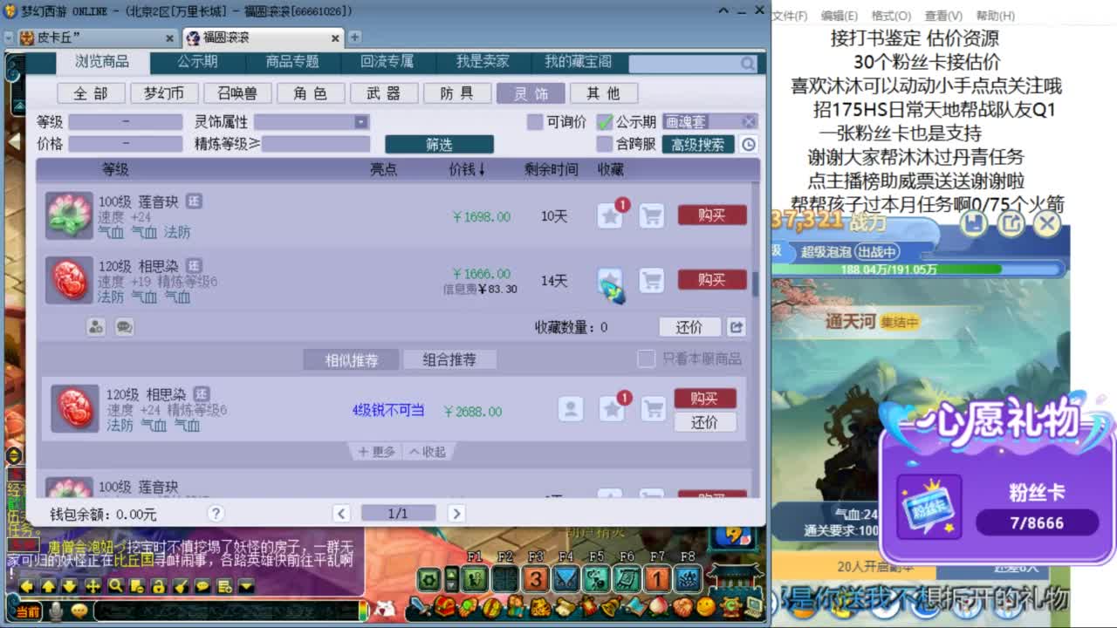Image resolution: width=1117 pixels, height=628 pixels.
Task: Expand the 更多 section under recommendations
Action: tap(376, 452)
